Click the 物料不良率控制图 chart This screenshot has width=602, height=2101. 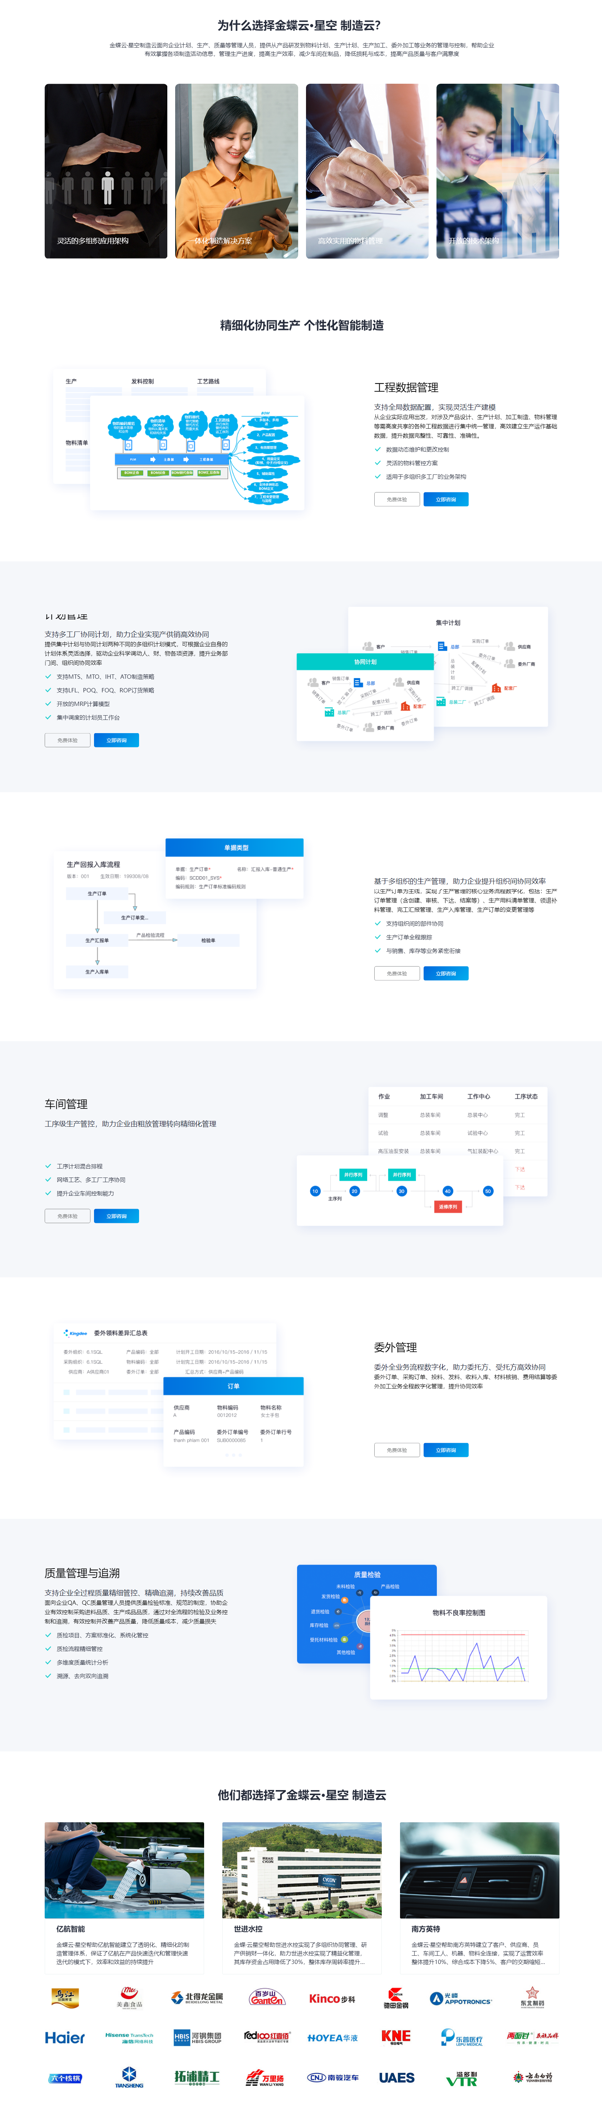459,1648
